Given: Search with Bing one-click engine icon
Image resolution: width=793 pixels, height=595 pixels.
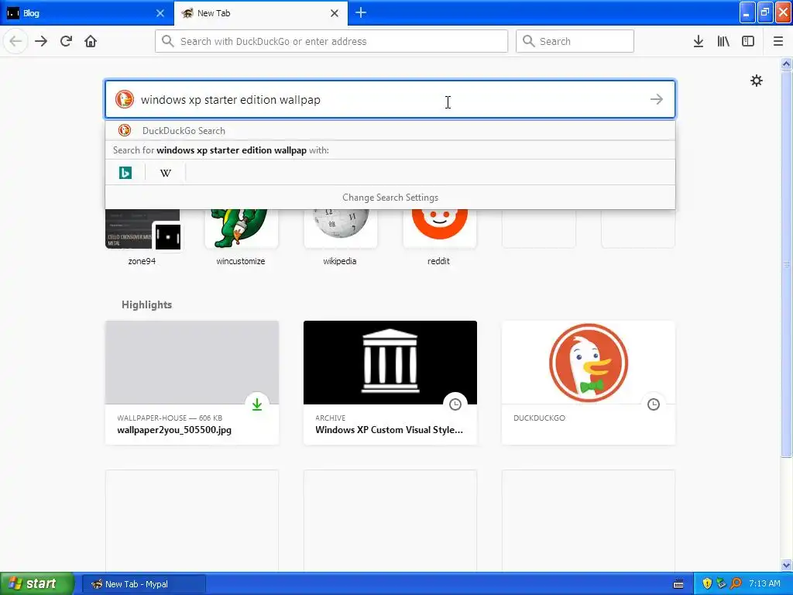Looking at the screenshot, I should click(x=125, y=173).
